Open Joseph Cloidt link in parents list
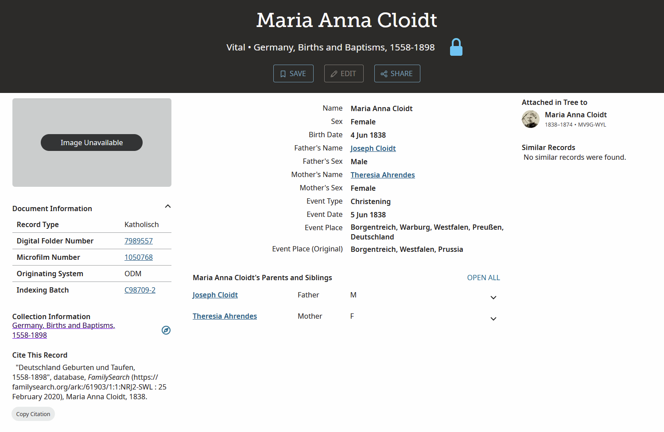The width and height of the screenshot is (664, 432). pos(215,295)
